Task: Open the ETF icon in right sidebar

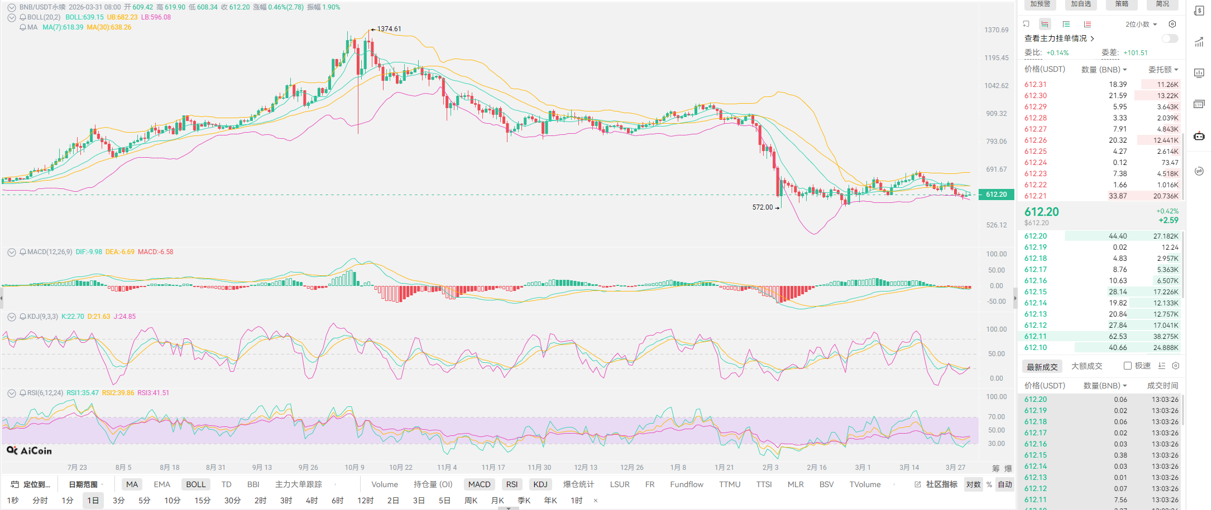Action: 1199,104
